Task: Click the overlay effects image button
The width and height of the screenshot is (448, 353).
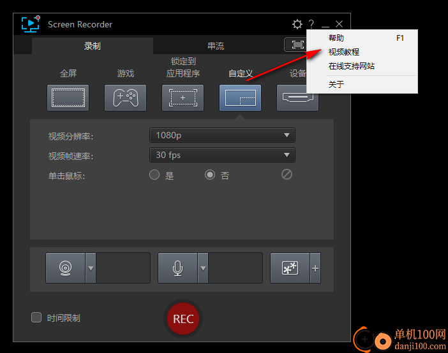Action: click(x=290, y=268)
